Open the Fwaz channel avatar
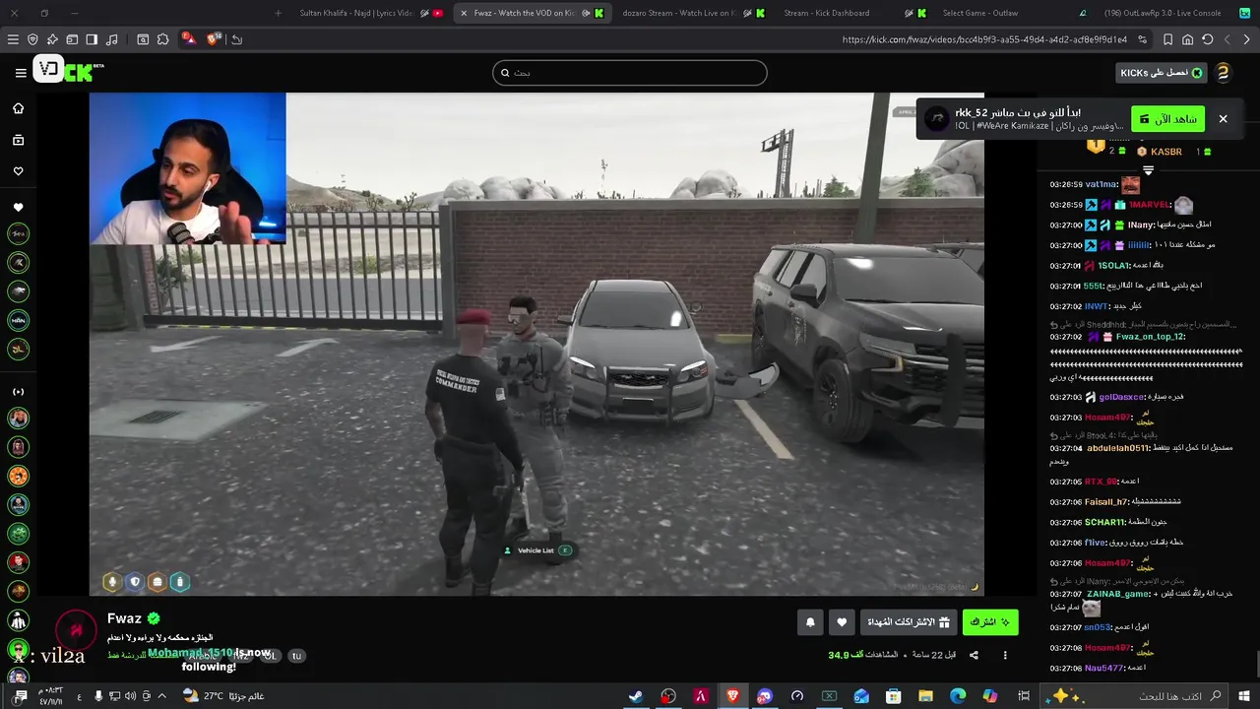 (x=76, y=629)
